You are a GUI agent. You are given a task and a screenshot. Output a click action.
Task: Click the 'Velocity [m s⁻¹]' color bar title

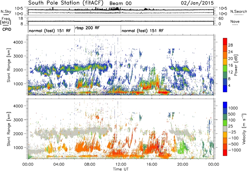coord(244,129)
